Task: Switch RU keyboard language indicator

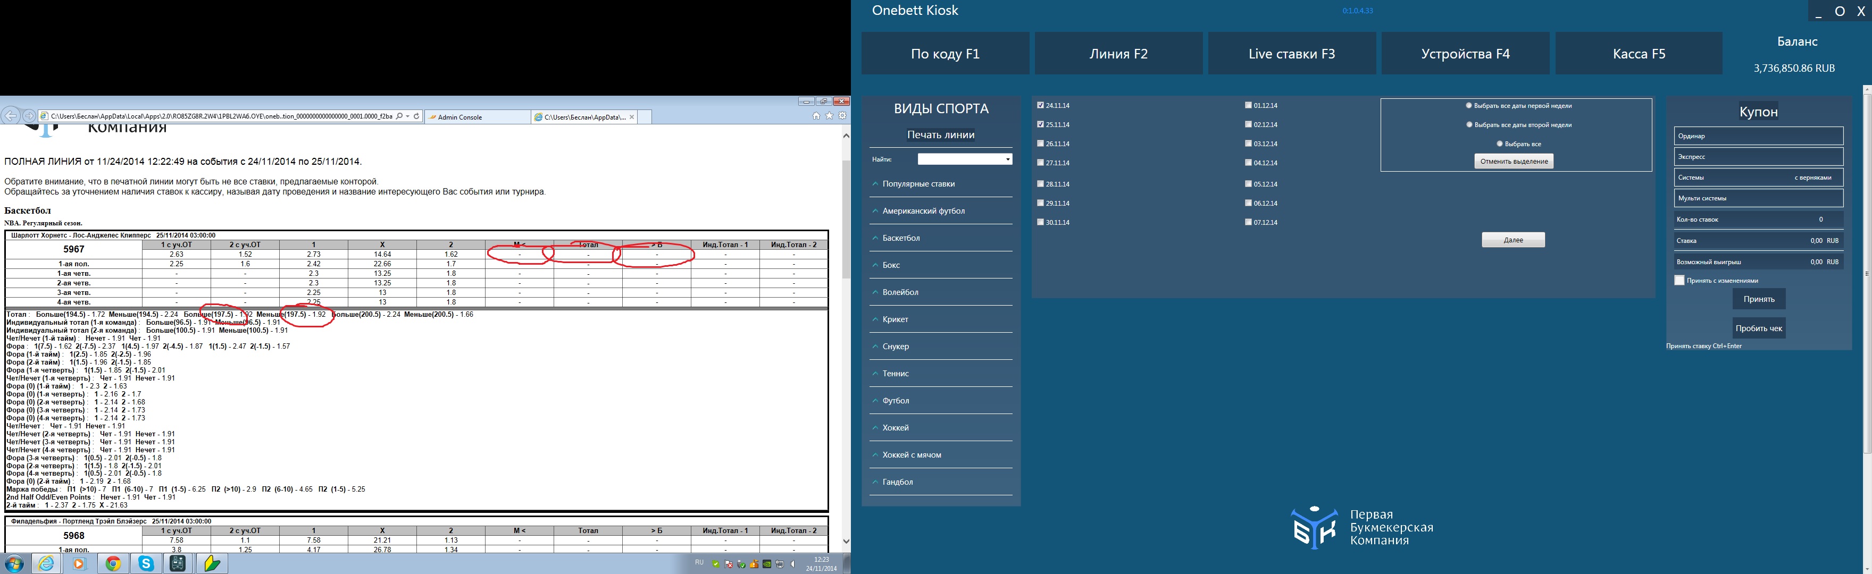Action: tap(699, 562)
